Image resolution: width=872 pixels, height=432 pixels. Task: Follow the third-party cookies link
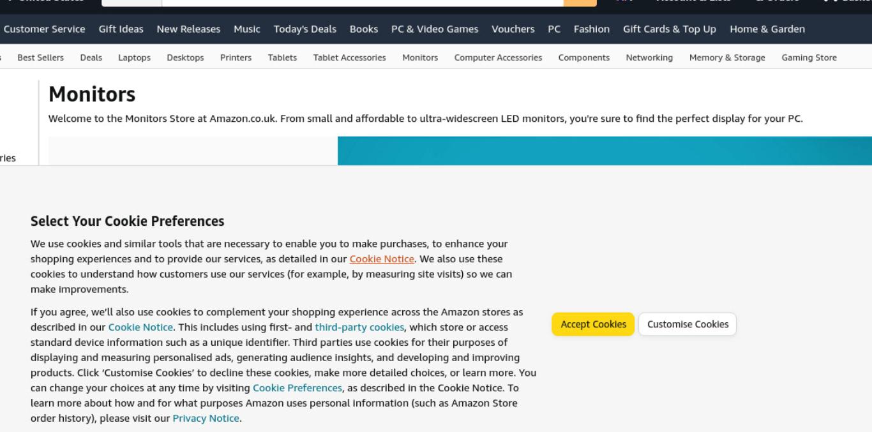(x=359, y=327)
